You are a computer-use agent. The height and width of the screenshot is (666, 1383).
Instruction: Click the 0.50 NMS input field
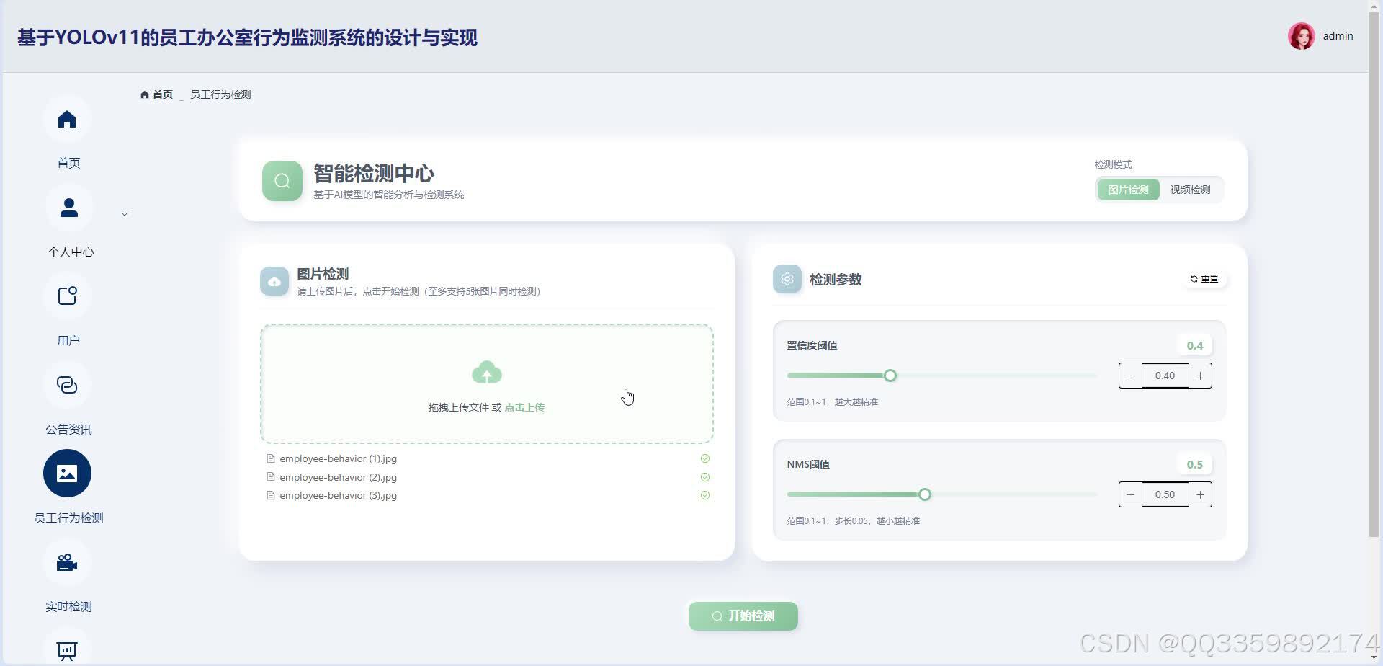tap(1165, 494)
